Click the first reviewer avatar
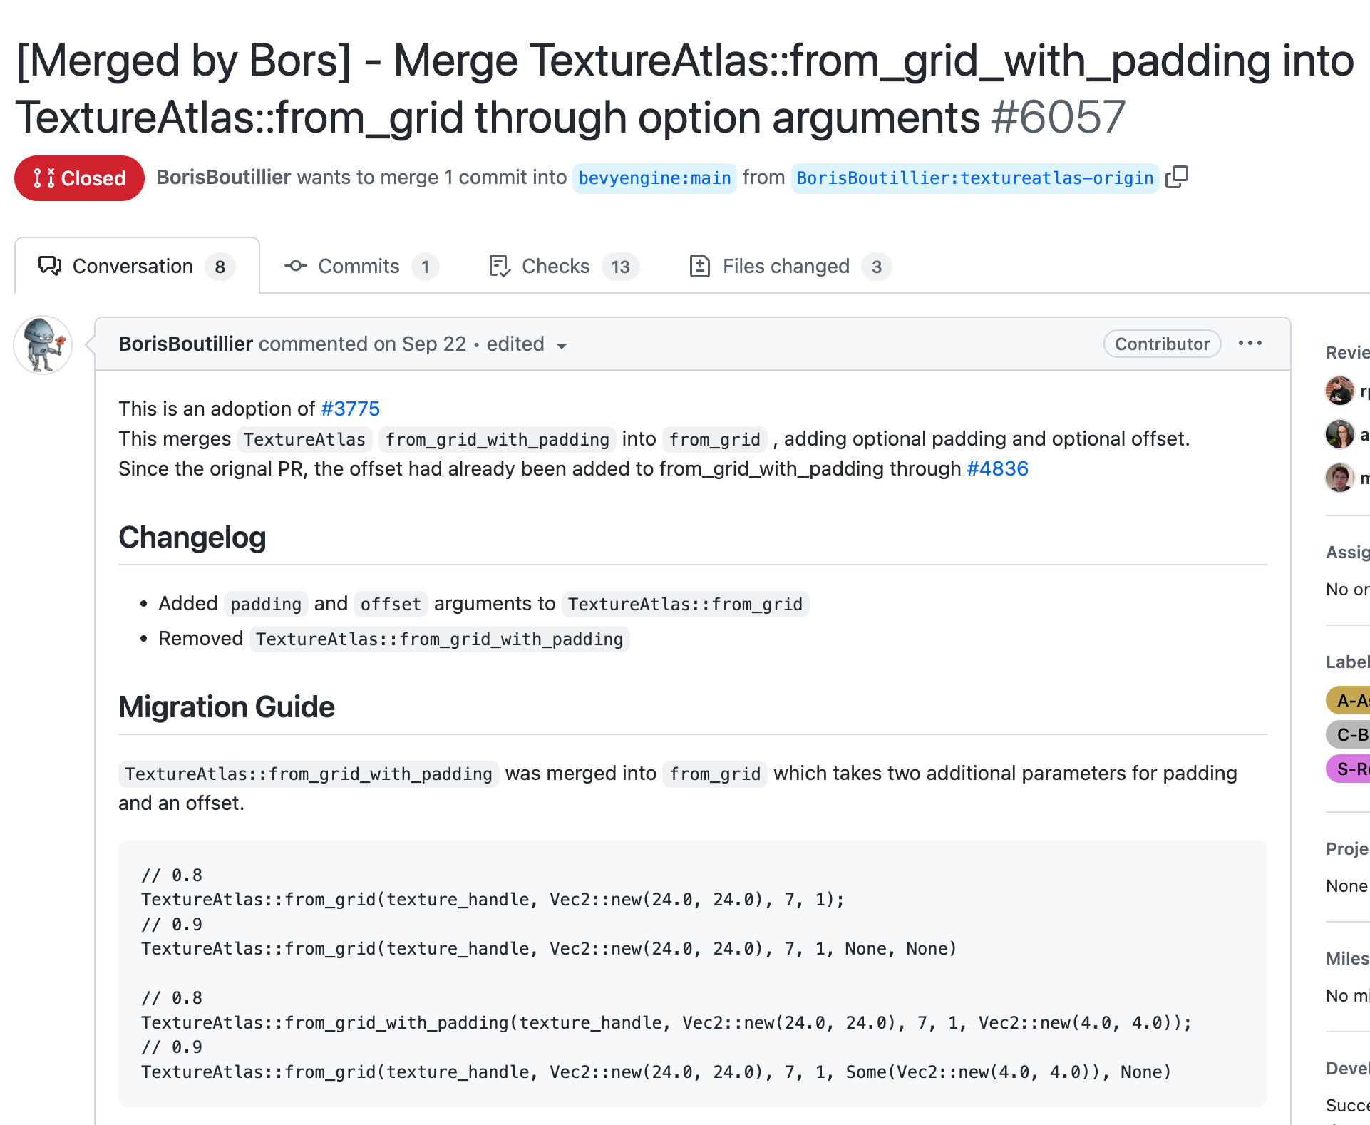The image size is (1370, 1125). pos(1339,391)
